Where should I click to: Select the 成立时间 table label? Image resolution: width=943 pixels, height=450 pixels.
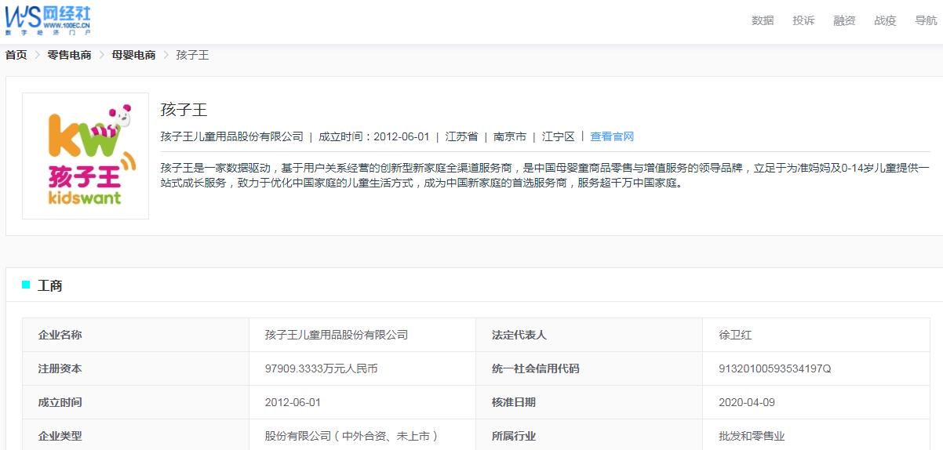(60, 402)
